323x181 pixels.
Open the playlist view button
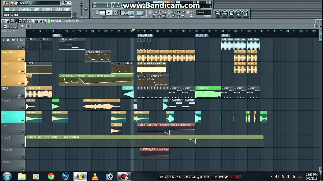218,13
